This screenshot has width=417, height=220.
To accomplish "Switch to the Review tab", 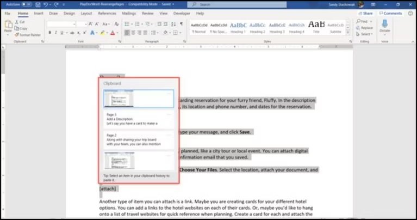I will 147,13.
